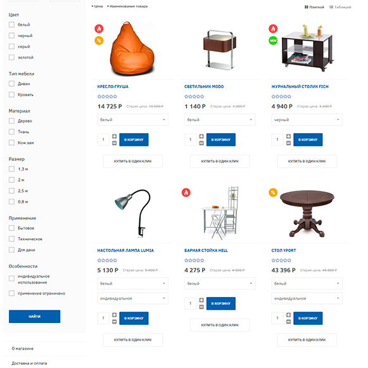Click the green NEW badge on Журнальный столик Fich
This screenshot has width=368, height=368.
click(x=273, y=41)
